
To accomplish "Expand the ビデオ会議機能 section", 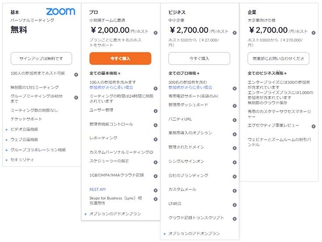I will (7, 130).
